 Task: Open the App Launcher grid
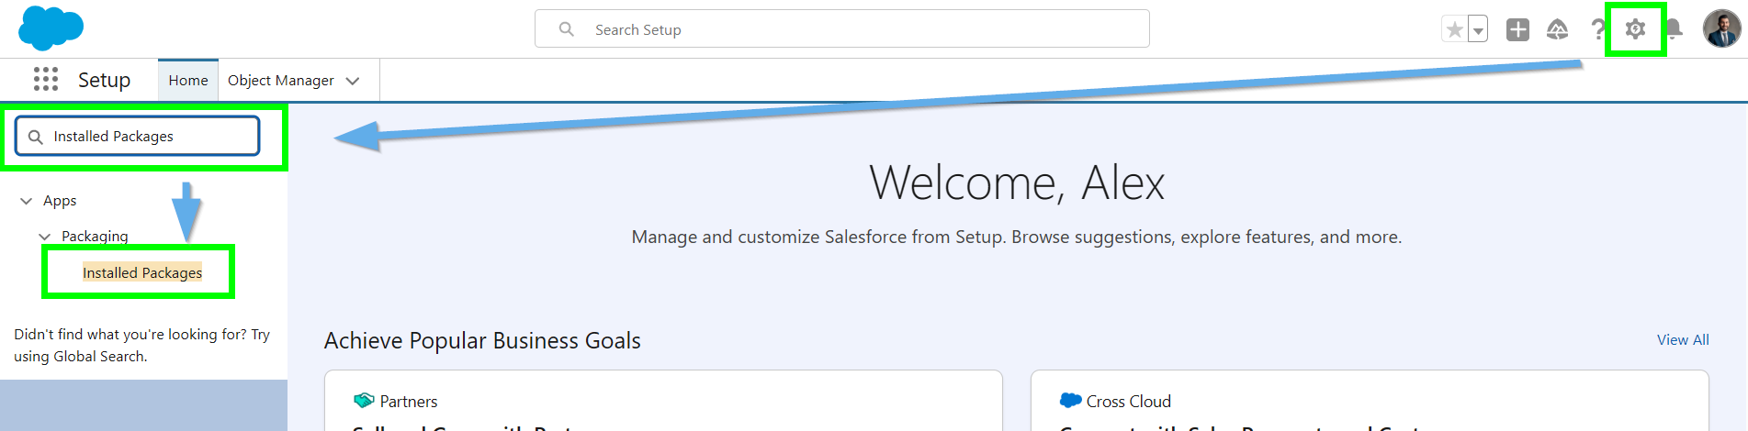point(46,80)
